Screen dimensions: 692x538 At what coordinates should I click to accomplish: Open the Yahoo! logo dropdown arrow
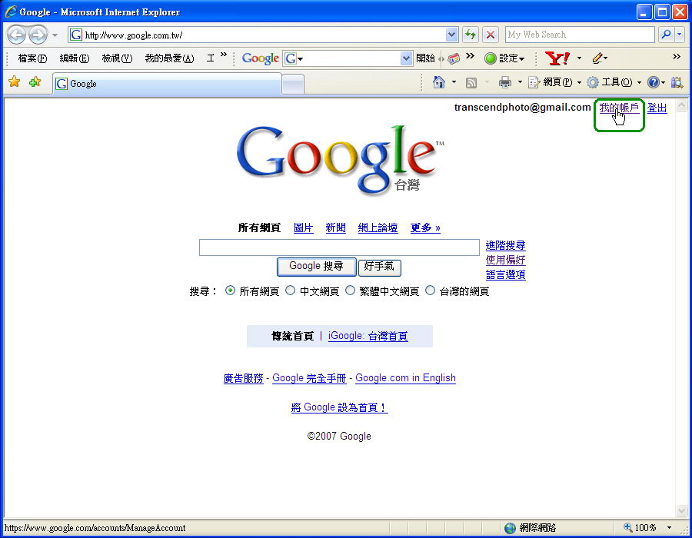[x=580, y=58]
